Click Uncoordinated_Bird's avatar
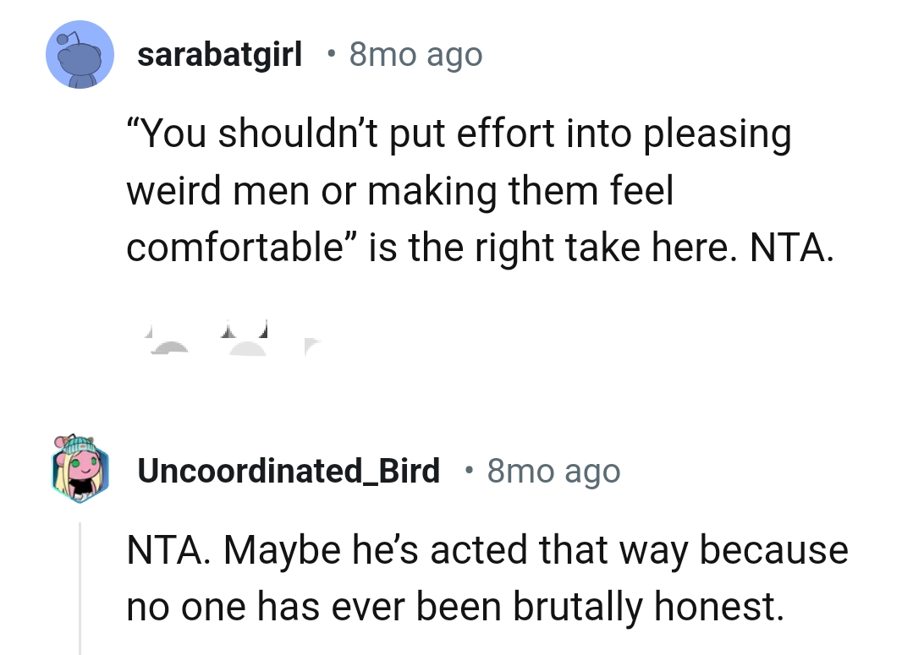The height and width of the screenshot is (655, 913). pos(80,471)
